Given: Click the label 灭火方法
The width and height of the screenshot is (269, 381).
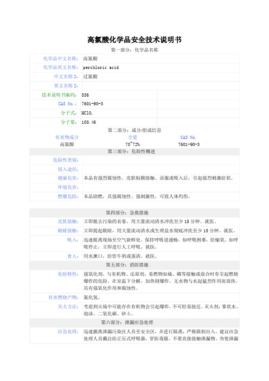Looking at the screenshot, I should [x=68, y=307].
